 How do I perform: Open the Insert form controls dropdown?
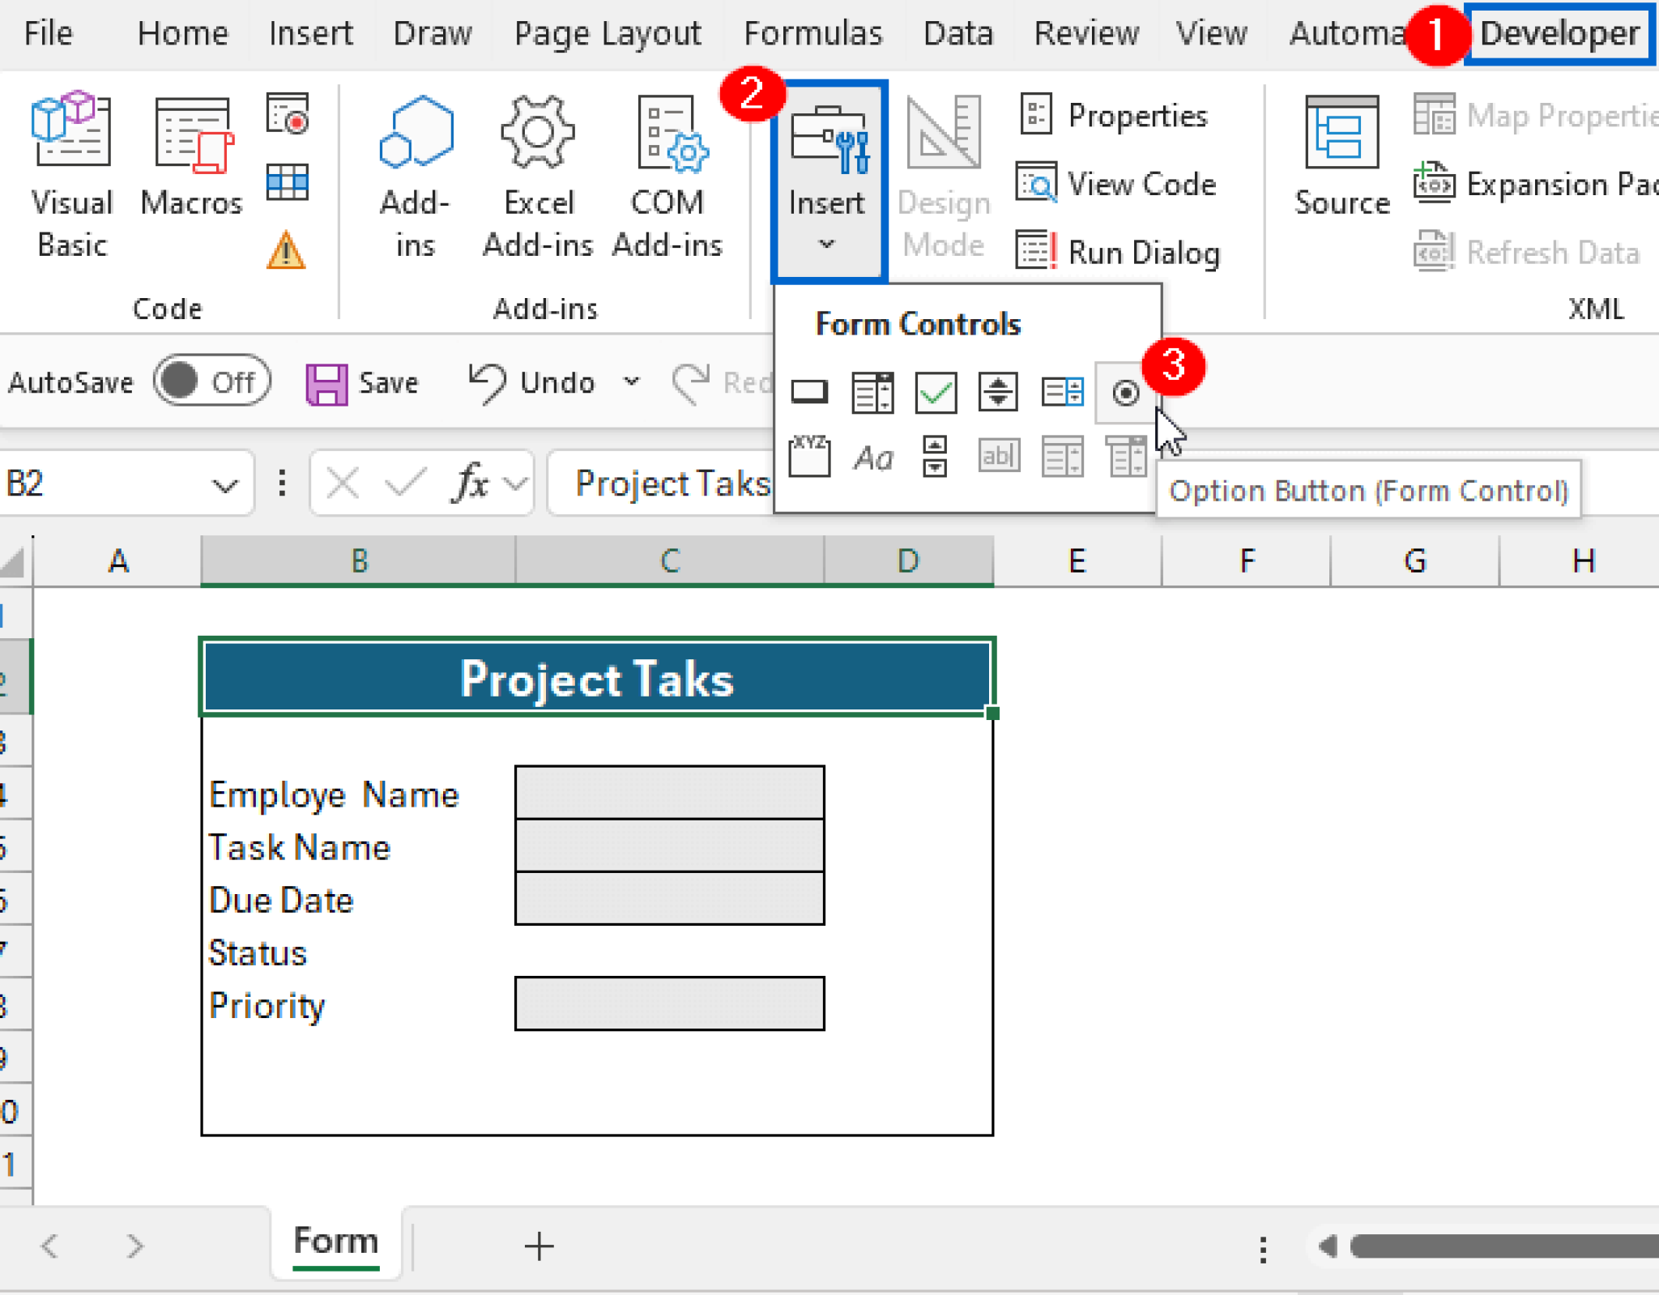826,243
